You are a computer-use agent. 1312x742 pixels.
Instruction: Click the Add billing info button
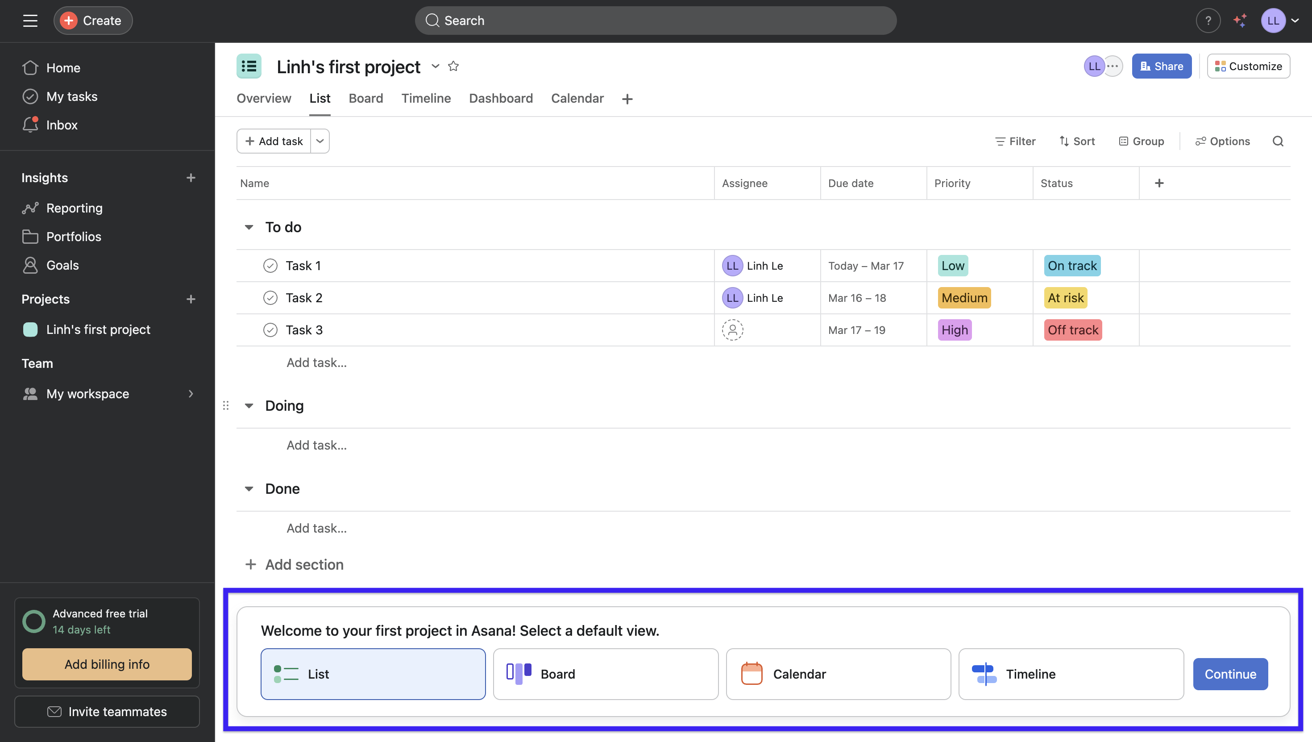click(x=107, y=664)
